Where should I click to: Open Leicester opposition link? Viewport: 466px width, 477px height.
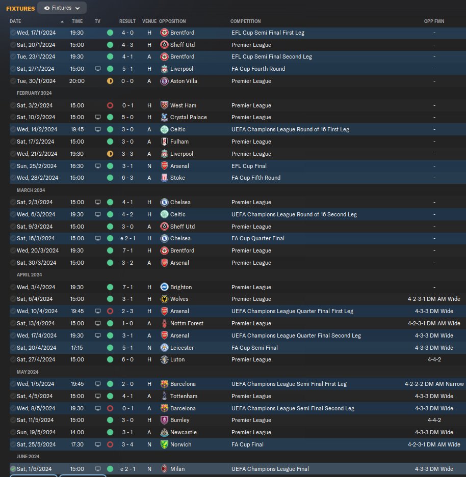coord(182,347)
